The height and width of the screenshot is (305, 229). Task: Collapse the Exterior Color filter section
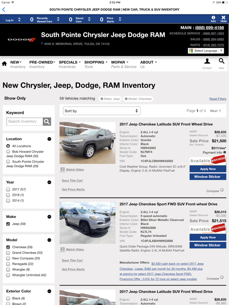point(49,291)
